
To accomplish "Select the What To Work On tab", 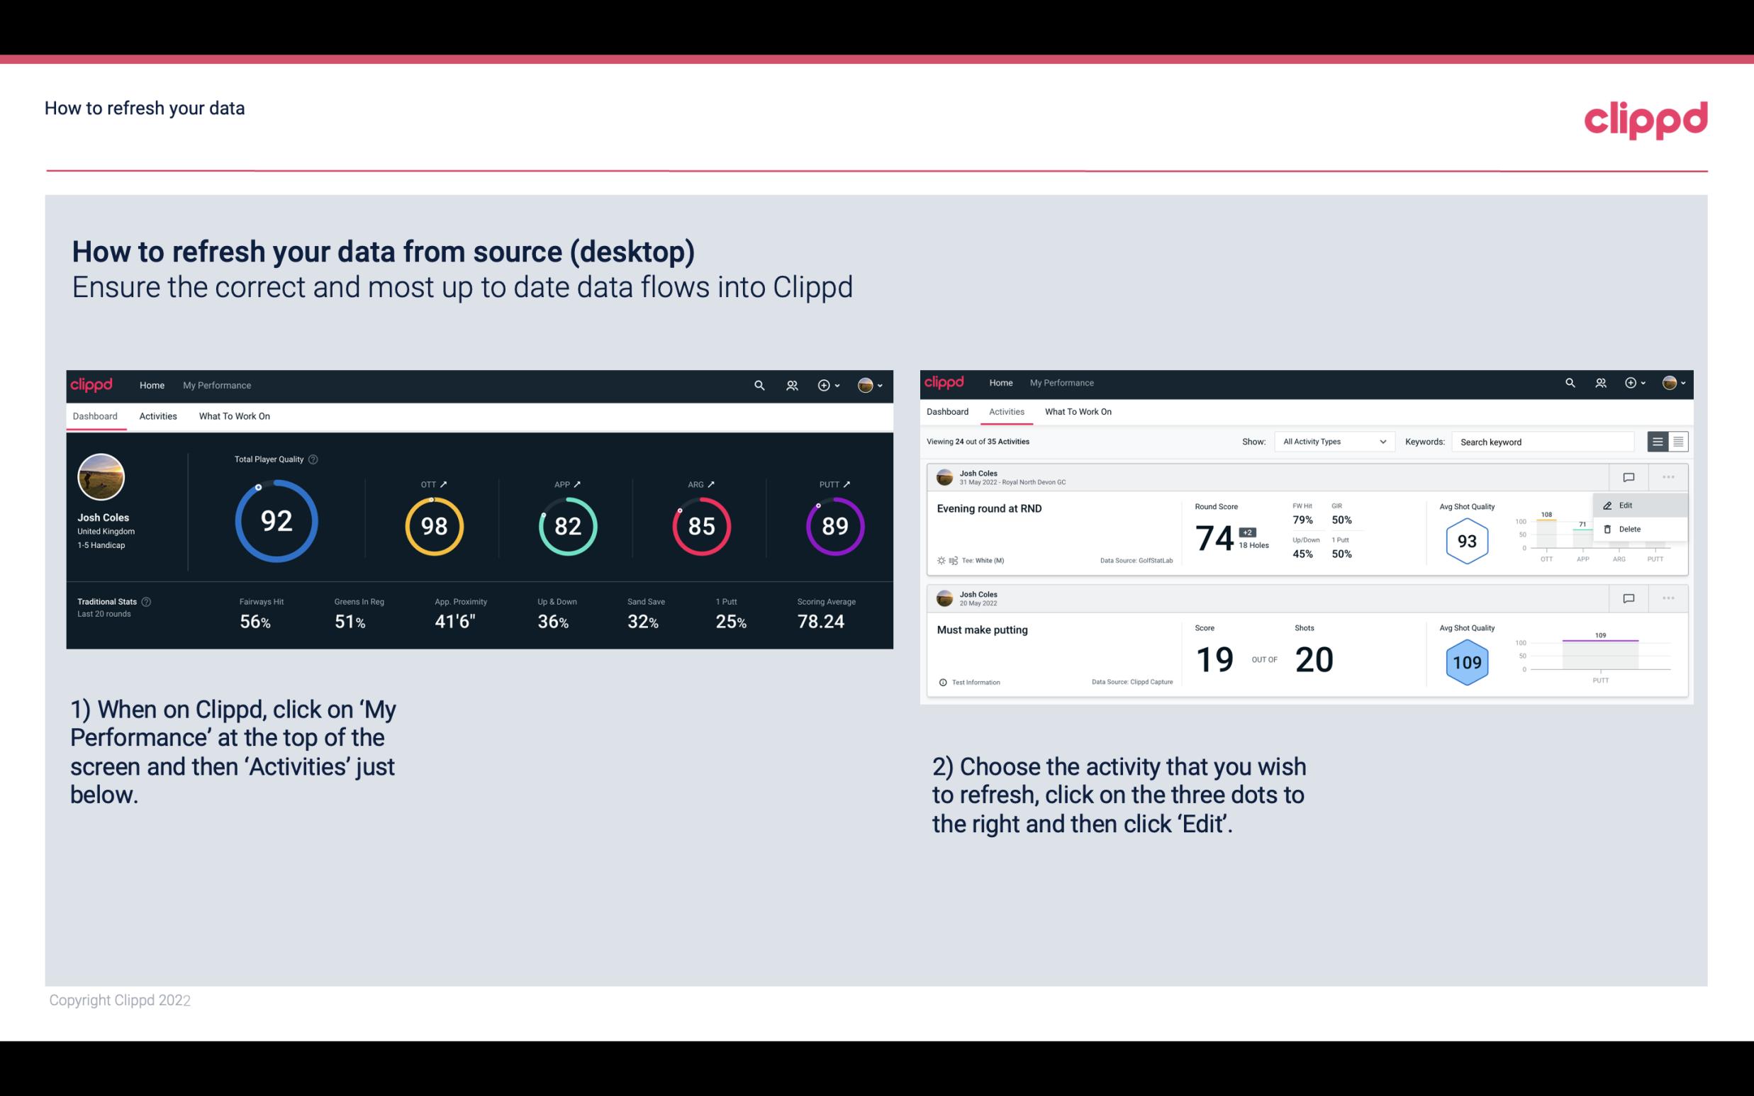I will point(234,415).
